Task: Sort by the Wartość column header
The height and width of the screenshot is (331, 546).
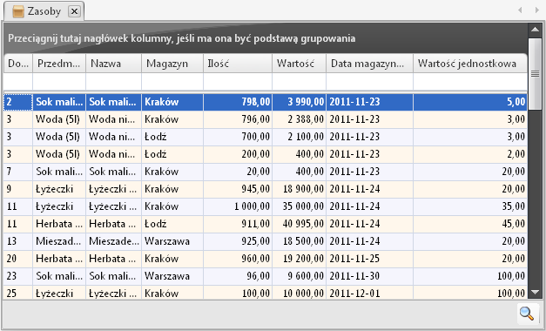Action: click(x=299, y=64)
